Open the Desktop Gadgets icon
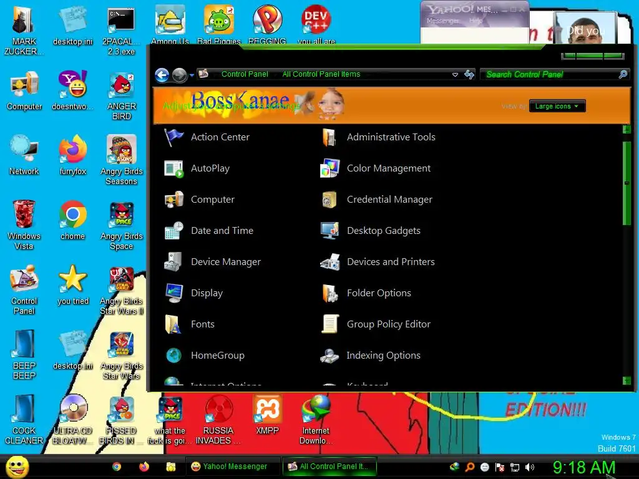 tap(329, 231)
